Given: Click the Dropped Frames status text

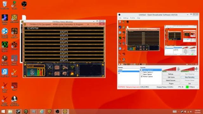Looking at the screenshot, I should click(x=165, y=87).
